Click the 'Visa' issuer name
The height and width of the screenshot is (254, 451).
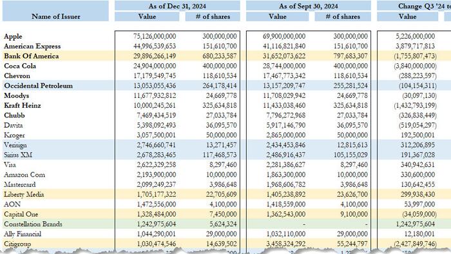coord(10,164)
